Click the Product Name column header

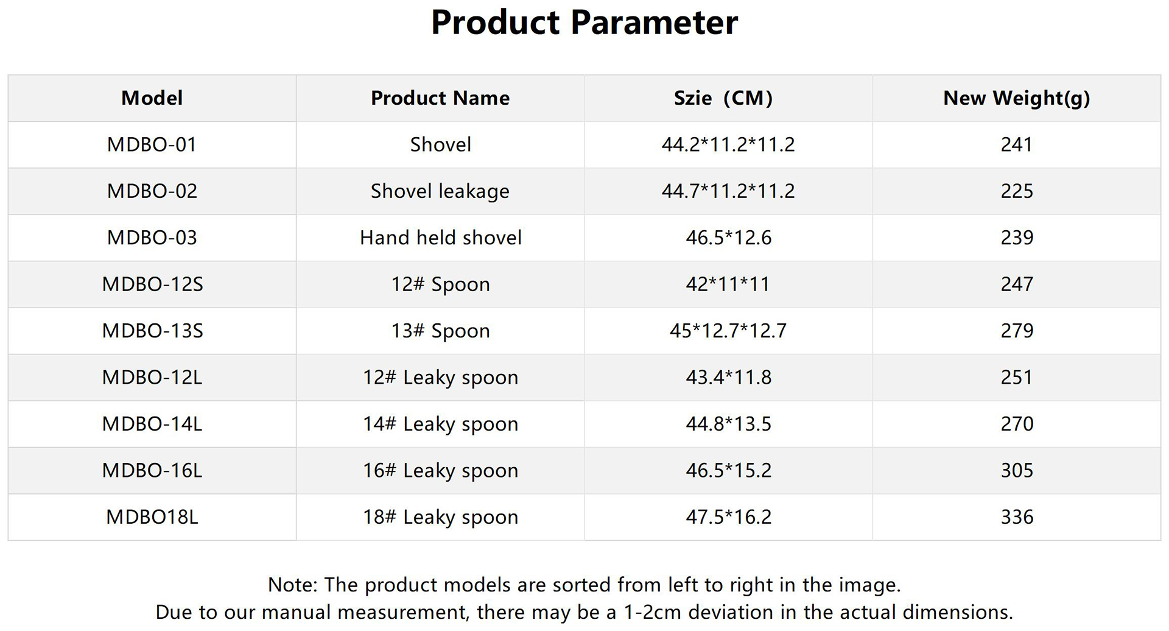pyautogui.click(x=440, y=98)
